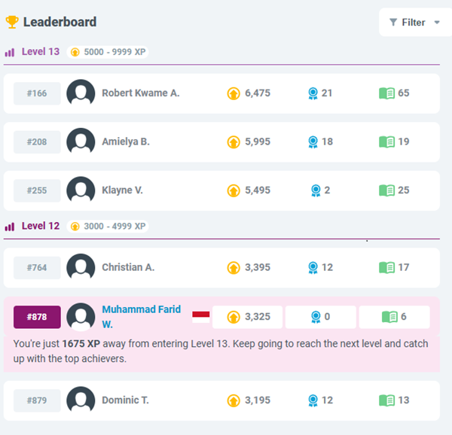
Task: Click the Filter dropdown caret arrow
Action: pyautogui.click(x=437, y=23)
